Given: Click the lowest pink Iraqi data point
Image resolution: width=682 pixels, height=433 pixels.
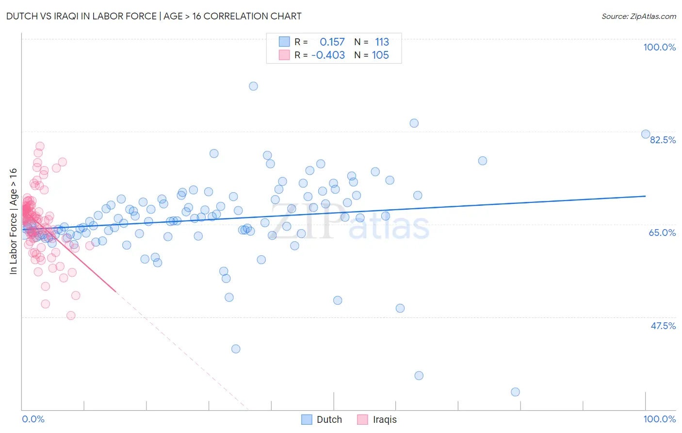Looking at the screenshot, I should point(71,316).
